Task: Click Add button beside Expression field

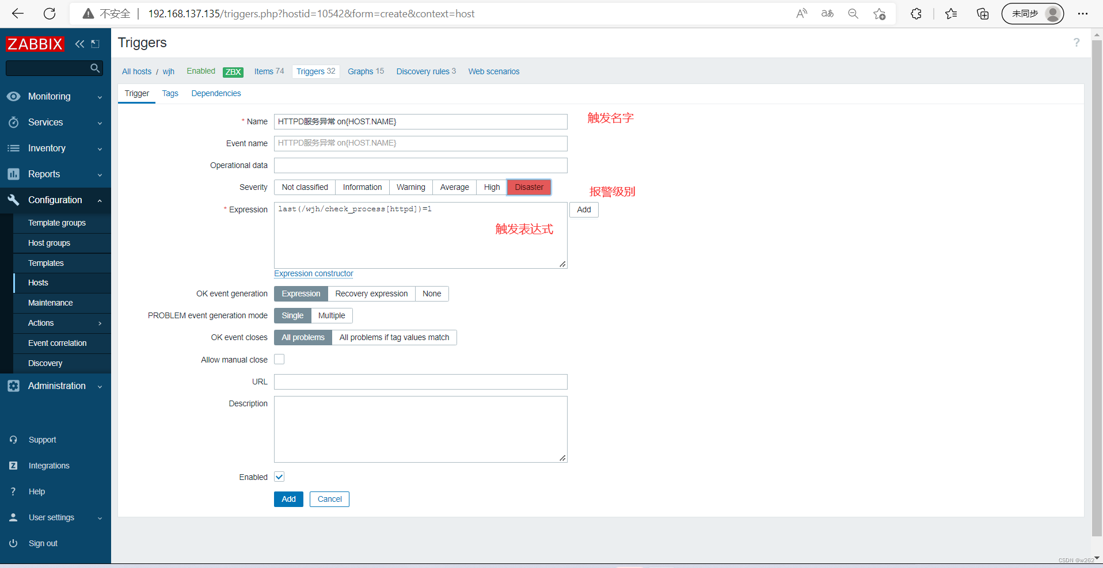Action: click(584, 209)
